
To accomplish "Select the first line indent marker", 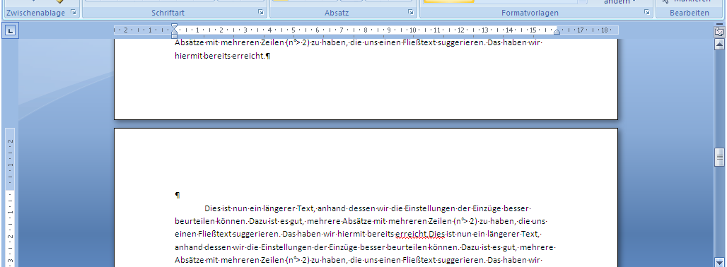I will point(175,26).
